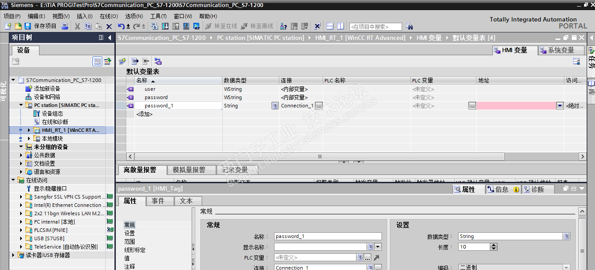Click the Start runtime RT icon
The width and height of the screenshot is (595, 270).
click(197, 26)
